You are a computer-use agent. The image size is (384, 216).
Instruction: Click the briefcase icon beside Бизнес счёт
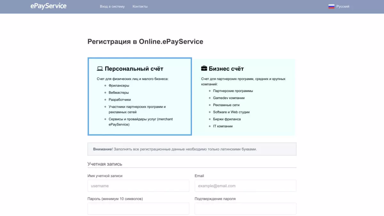coord(204,68)
